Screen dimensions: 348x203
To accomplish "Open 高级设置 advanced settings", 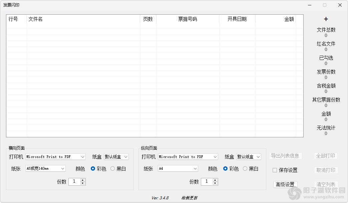I will pyautogui.click(x=285, y=184).
